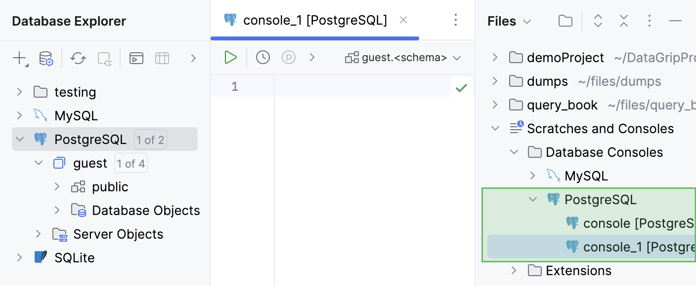
Task: Click the Collapse All icon in Files
Action: [624, 21]
